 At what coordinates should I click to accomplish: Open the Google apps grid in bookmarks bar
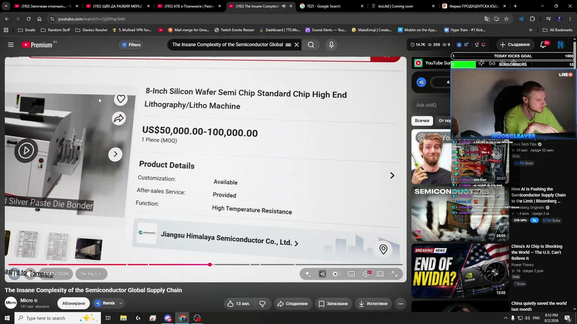[6, 30]
